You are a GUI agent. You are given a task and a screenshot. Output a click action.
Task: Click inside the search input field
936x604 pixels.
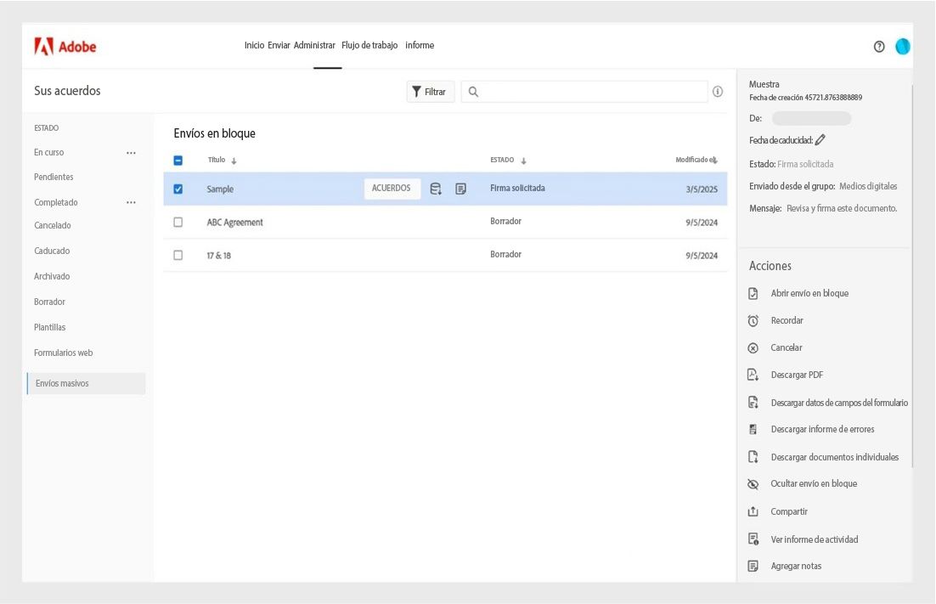[586, 91]
